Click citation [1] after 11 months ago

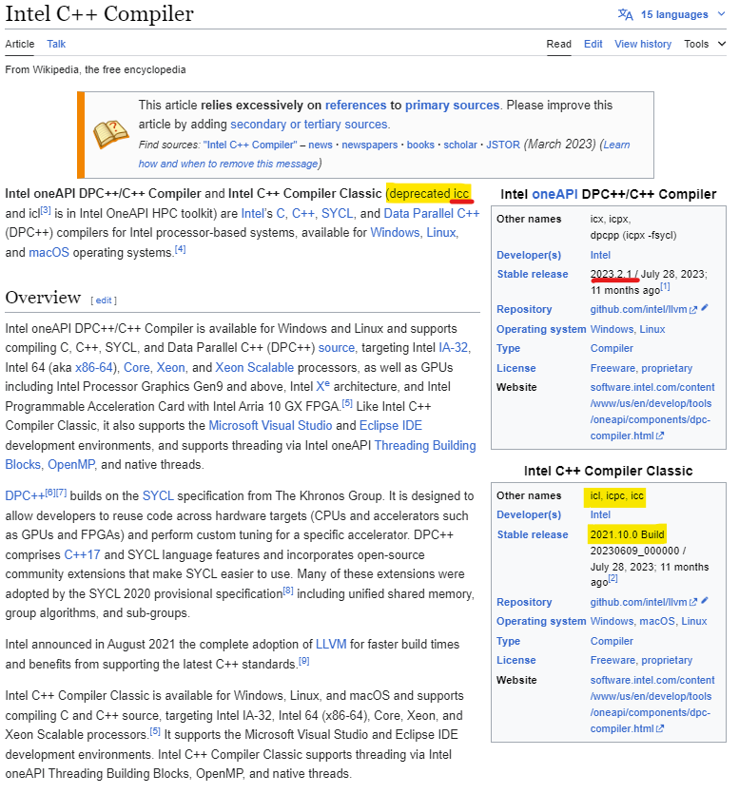click(665, 286)
